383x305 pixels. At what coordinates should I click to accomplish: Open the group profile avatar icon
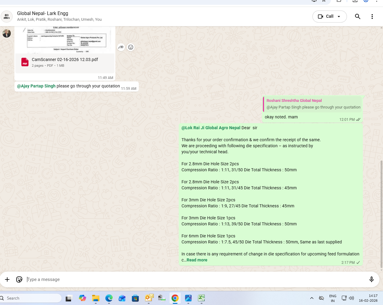7,17
